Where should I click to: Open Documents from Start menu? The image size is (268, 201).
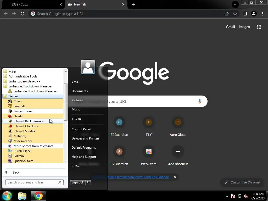click(x=87, y=91)
